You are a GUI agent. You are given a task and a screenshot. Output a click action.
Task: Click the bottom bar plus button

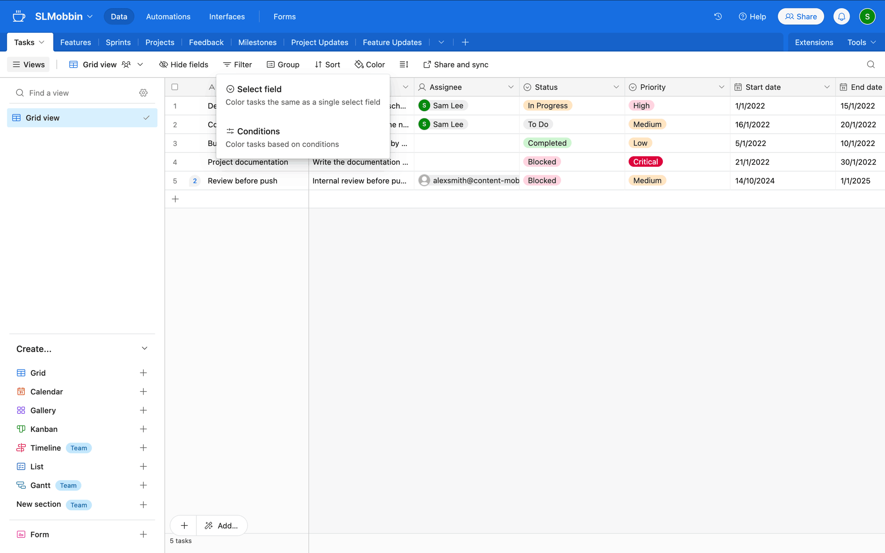(184, 526)
